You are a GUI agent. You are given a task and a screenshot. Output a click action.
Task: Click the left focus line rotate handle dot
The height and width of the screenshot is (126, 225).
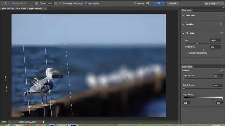(27, 83)
